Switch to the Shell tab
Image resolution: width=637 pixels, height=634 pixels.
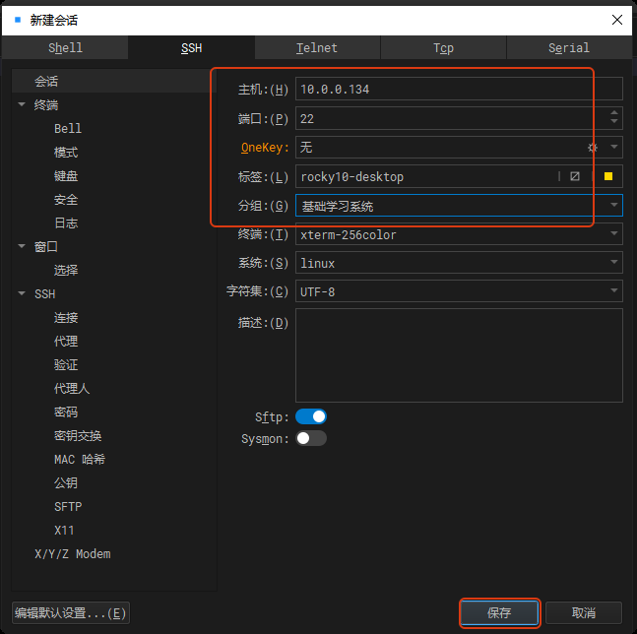(x=65, y=47)
